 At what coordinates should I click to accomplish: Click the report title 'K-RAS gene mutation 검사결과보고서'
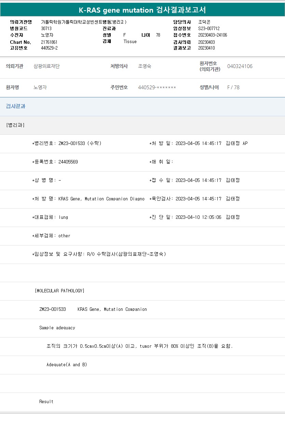[x=142, y=10]
